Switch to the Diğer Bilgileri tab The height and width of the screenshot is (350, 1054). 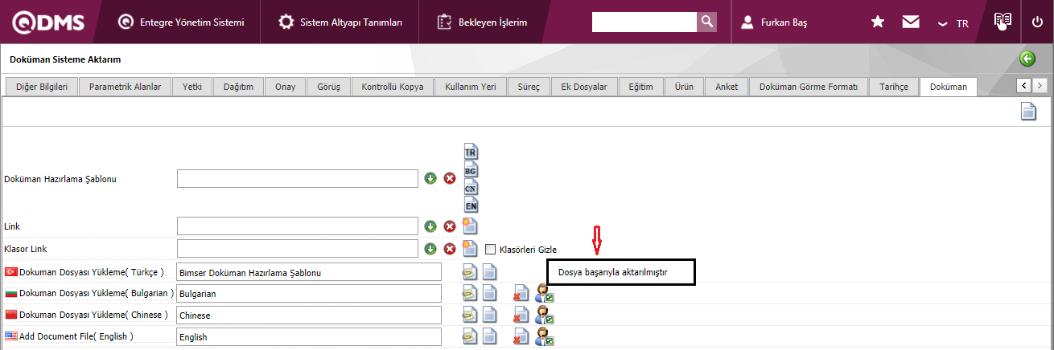click(41, 86)
